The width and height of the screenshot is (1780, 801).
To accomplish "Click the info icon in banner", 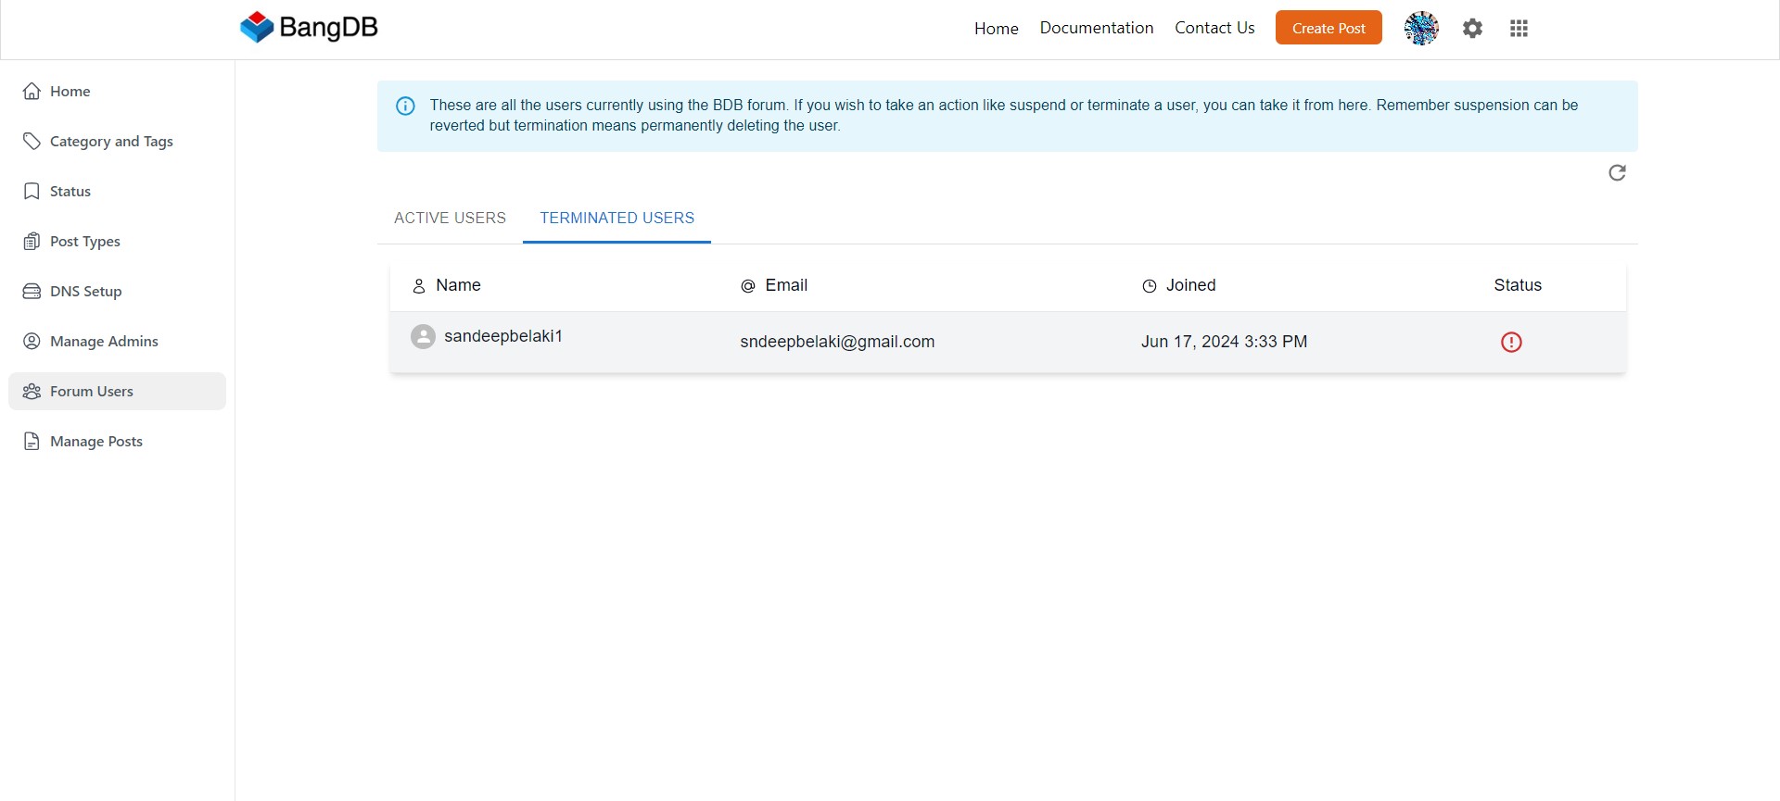I will point(405,106).
